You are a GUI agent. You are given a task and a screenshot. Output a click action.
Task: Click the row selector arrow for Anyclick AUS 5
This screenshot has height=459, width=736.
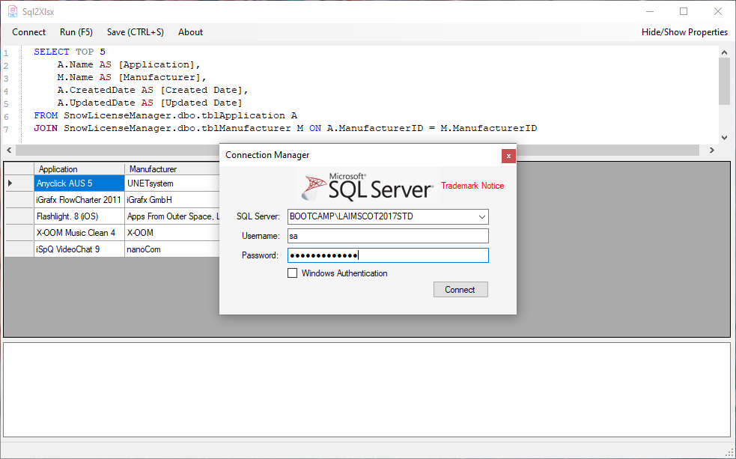coord(10,183)
